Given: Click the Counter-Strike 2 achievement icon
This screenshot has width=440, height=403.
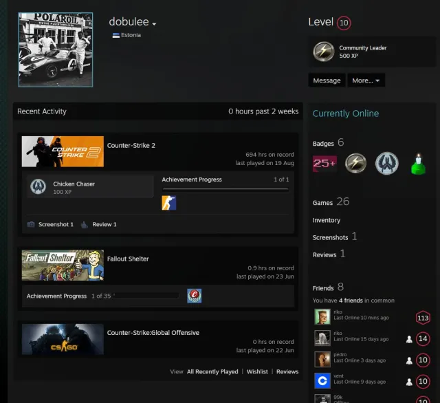Looking at the screenshot, I should (169, 203).
